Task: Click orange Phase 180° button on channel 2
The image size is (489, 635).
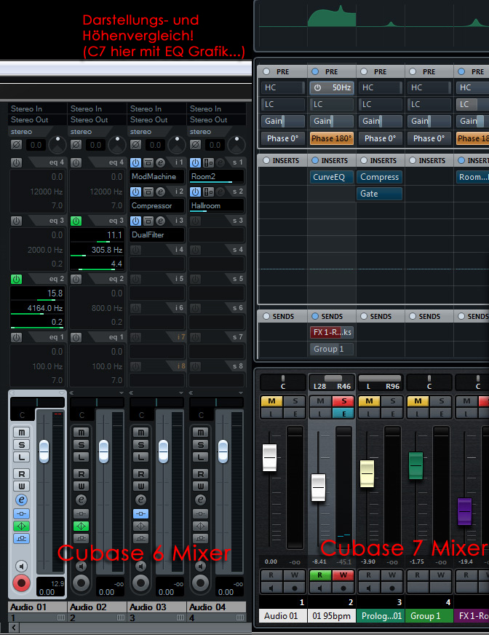Action: point(332,138)
